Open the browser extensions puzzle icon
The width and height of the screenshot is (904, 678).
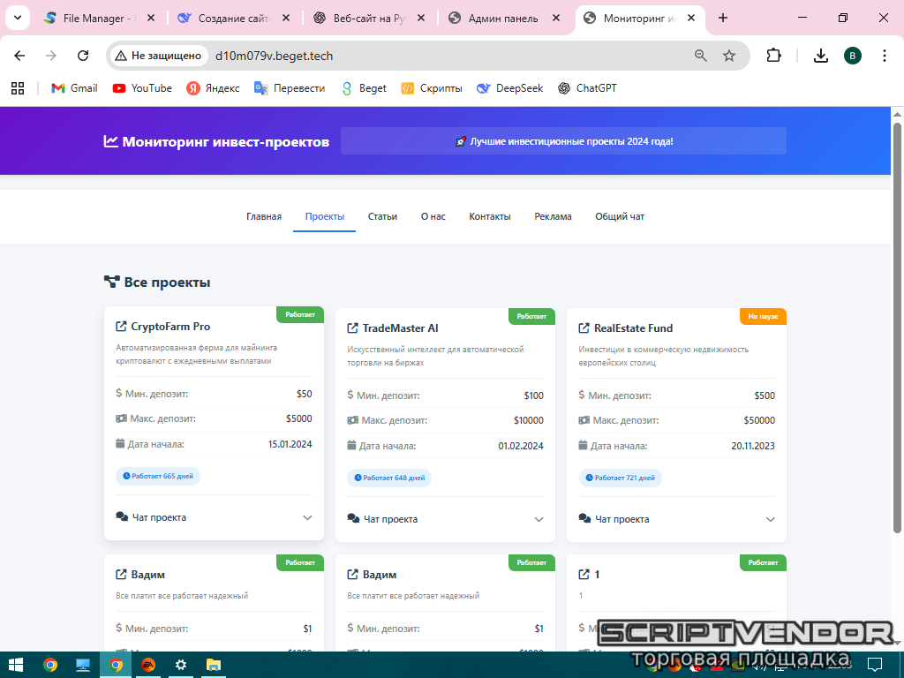tap(773, 56)
